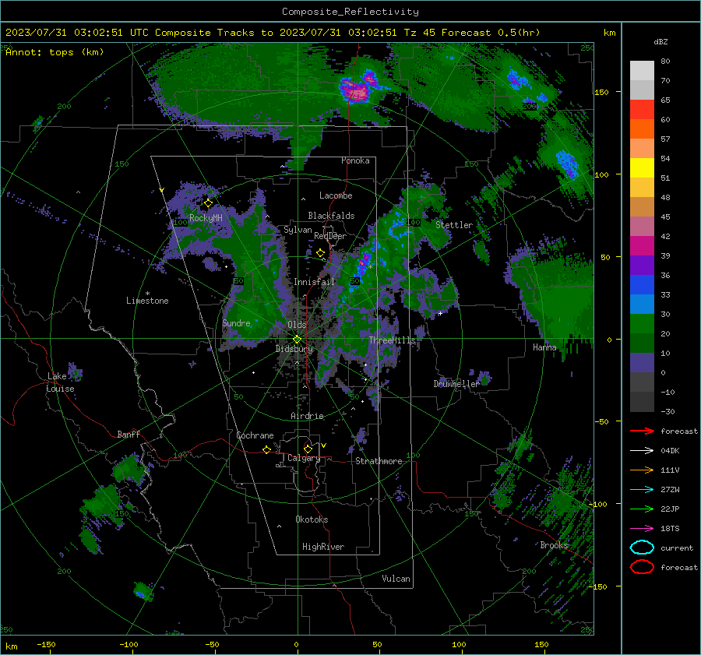
Task: Click the Airdrie label
Action: 307,416
